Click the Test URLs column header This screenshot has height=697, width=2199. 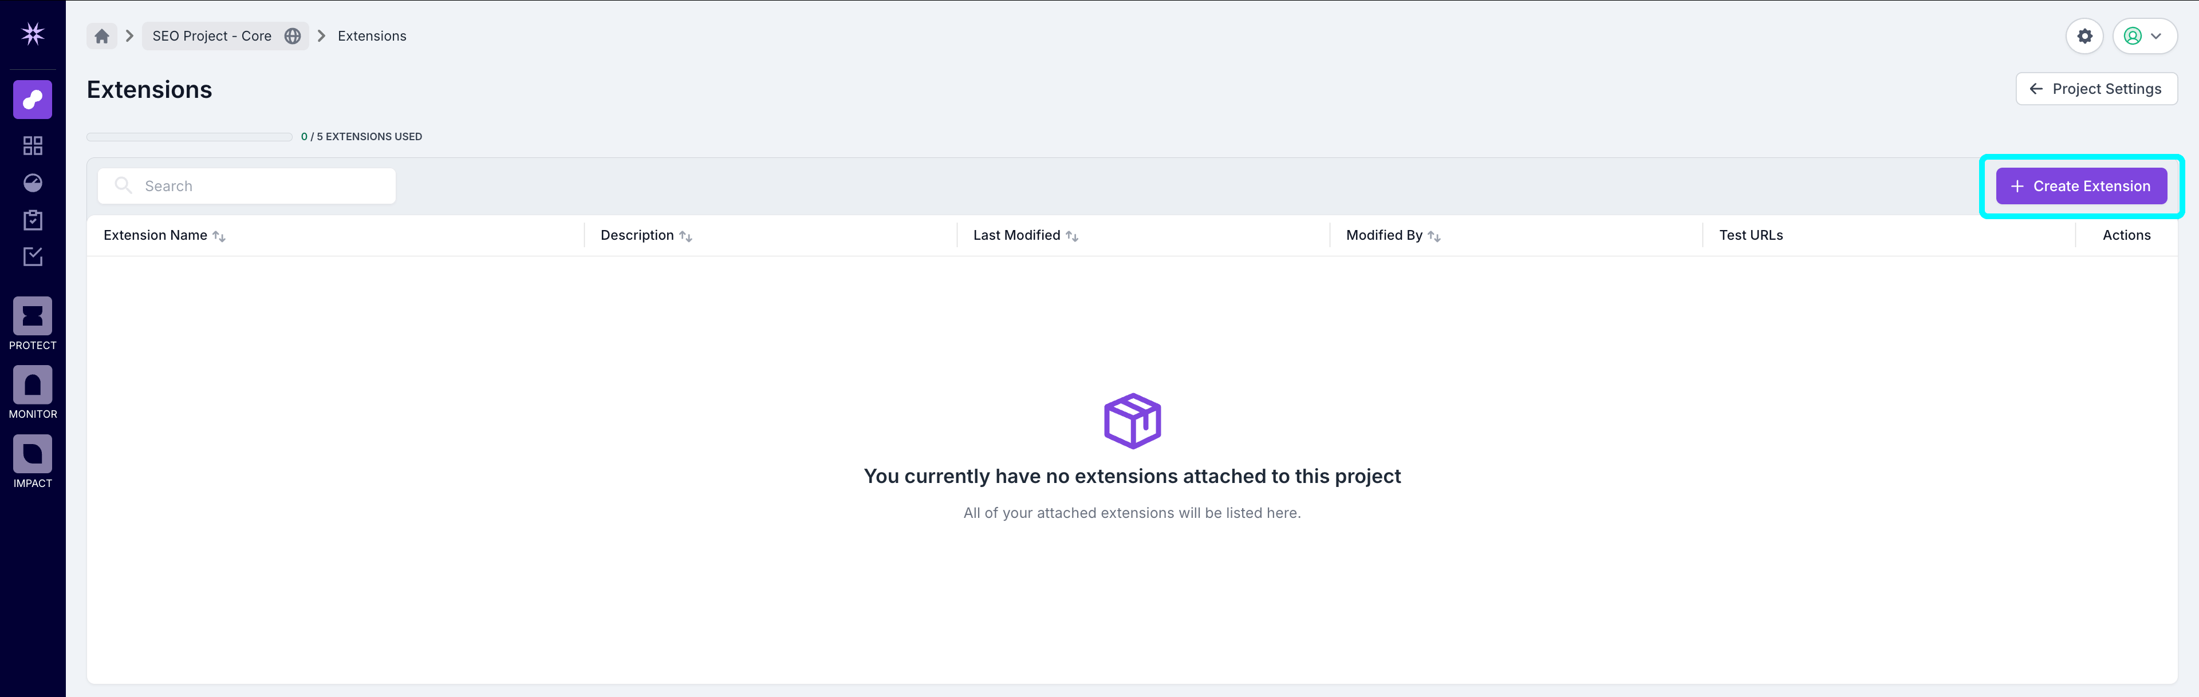[1751, 235]
